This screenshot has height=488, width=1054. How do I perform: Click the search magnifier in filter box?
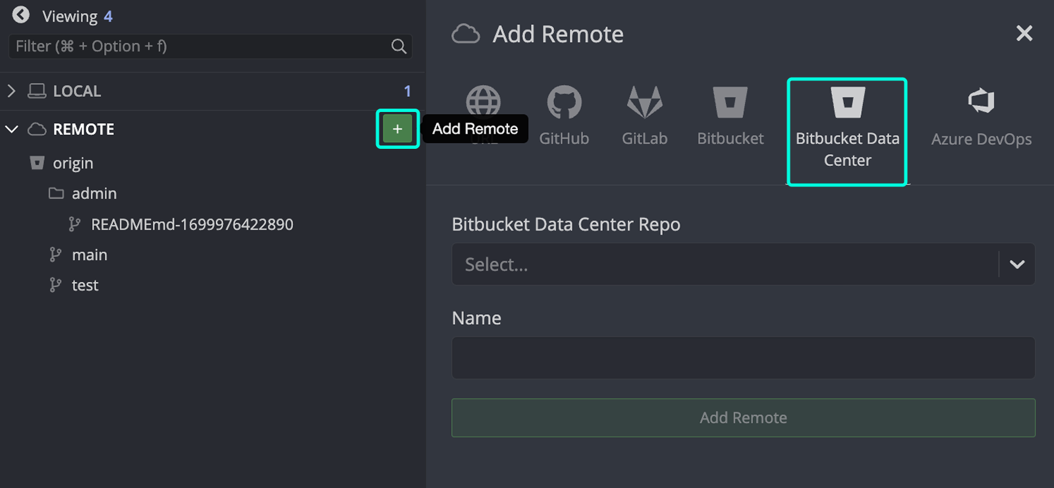point(399,46)
